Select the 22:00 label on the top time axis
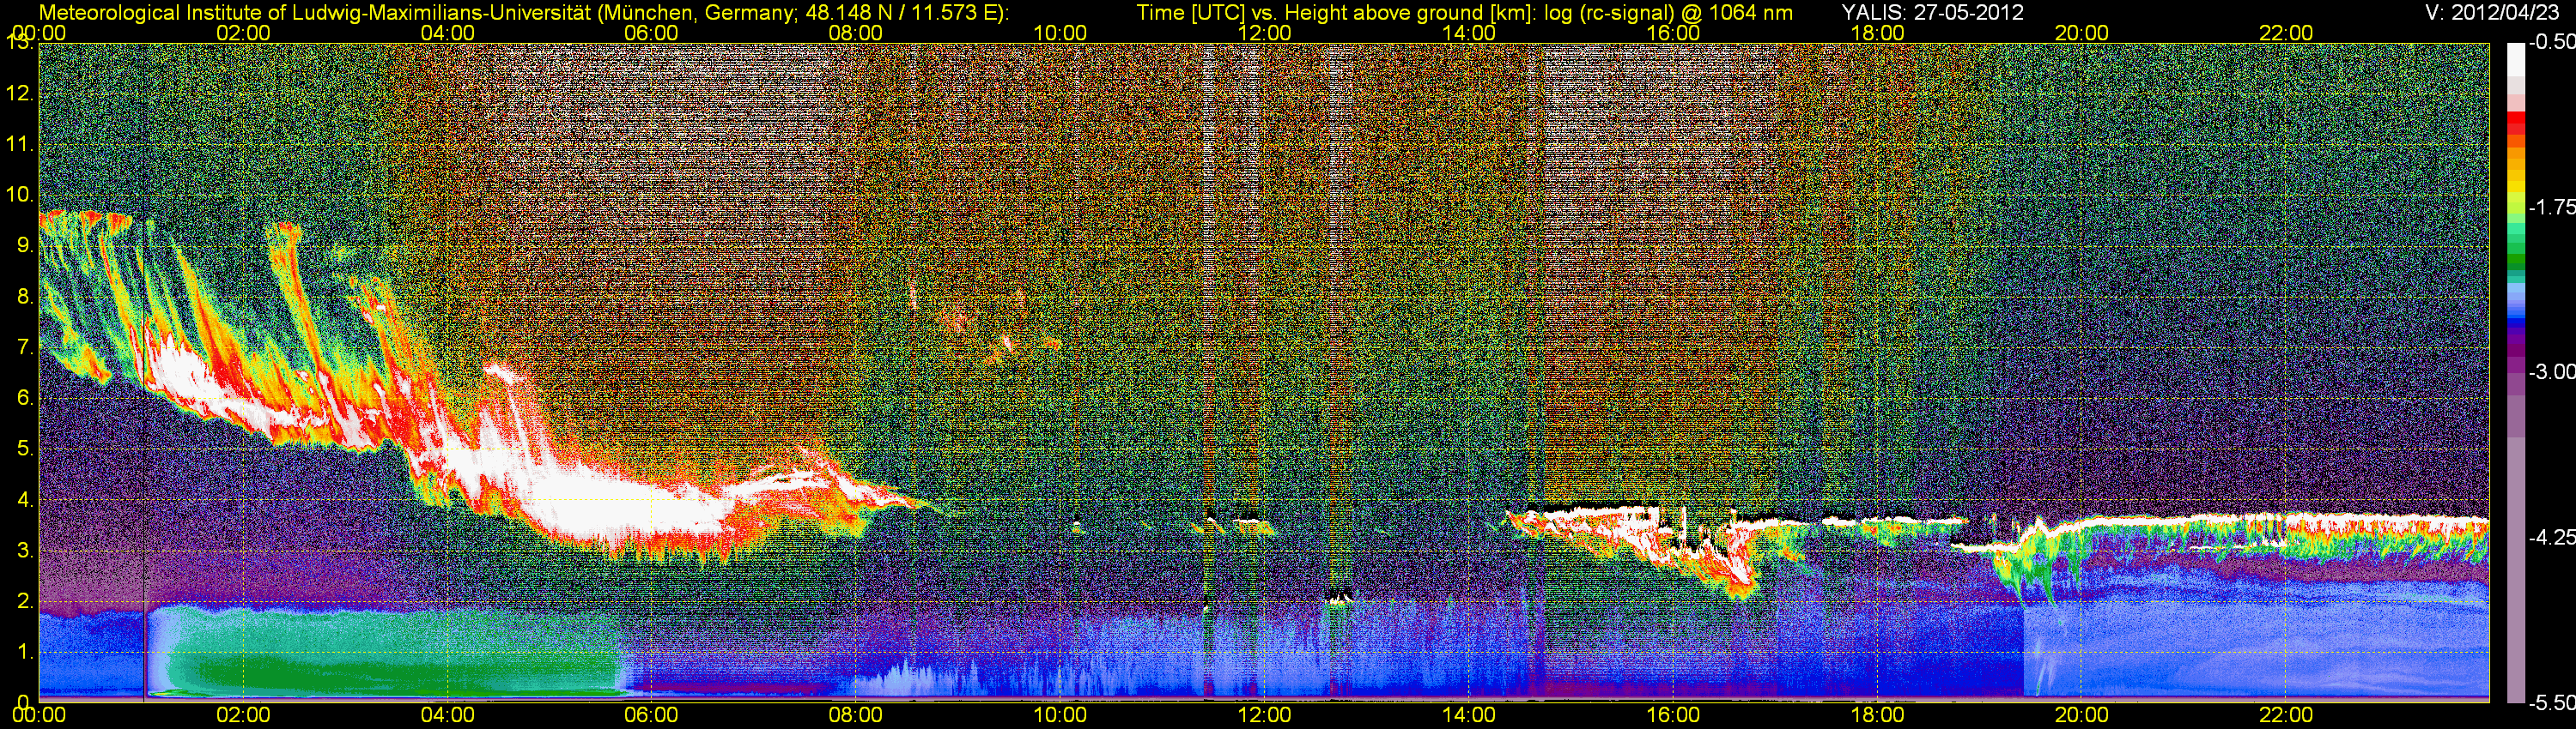 point(2286,33)
